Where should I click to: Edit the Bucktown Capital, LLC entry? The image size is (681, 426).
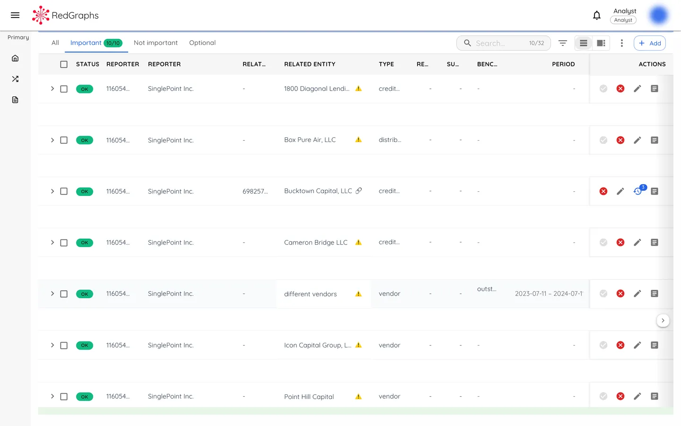620,191
